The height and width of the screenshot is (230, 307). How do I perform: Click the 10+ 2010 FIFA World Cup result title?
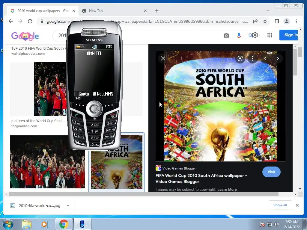[x=39, y=48]
